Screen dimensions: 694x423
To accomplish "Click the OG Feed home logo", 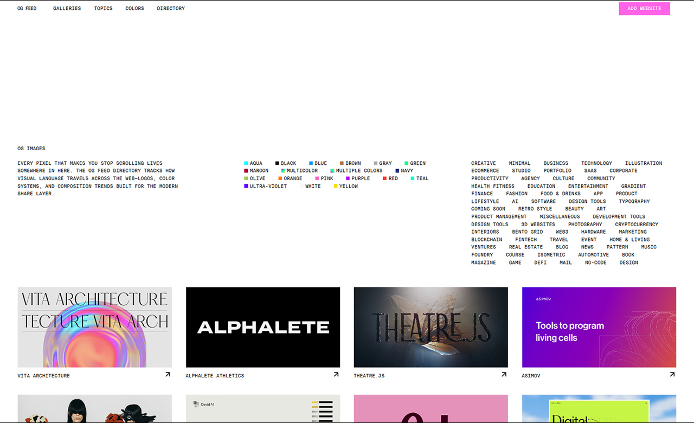I will point(27,9).
